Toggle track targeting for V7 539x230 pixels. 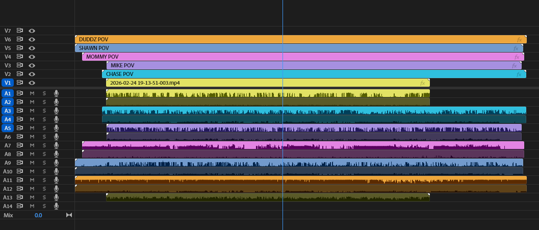(x=8, y=31)
